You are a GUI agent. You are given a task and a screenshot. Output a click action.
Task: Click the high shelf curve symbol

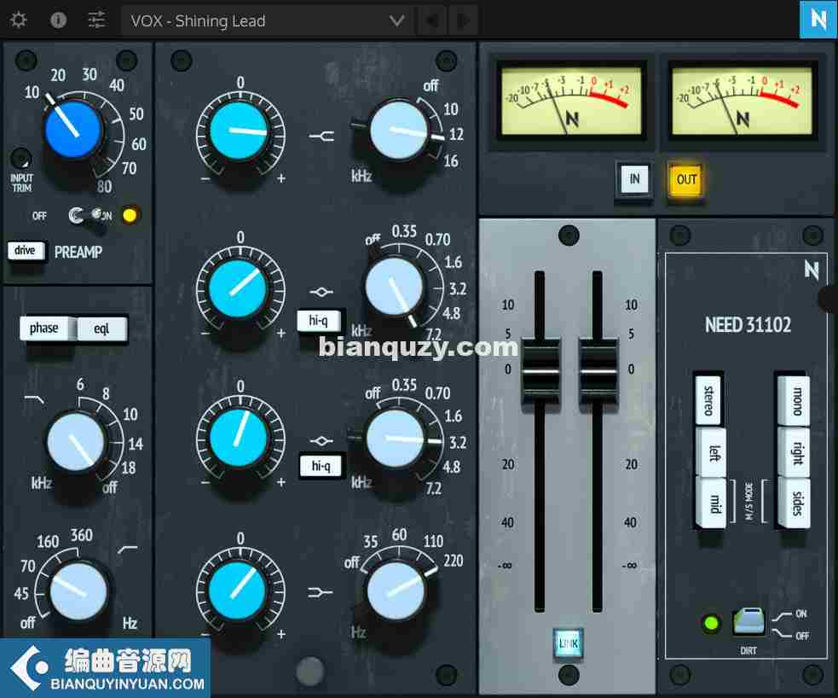coord(321,136)
